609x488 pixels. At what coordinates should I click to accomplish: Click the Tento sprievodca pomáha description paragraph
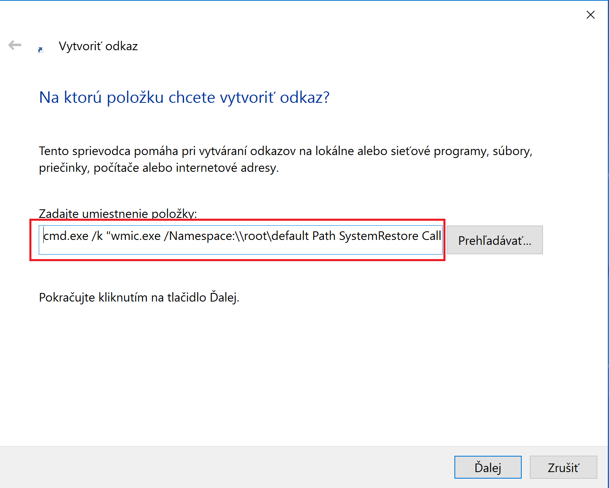tap(286, 159)
